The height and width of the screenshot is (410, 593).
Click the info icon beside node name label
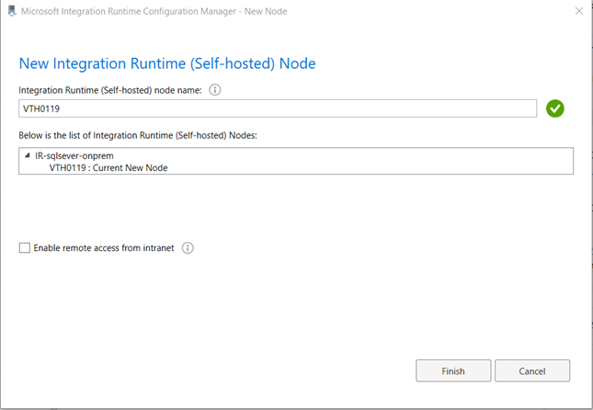point(215,90)
